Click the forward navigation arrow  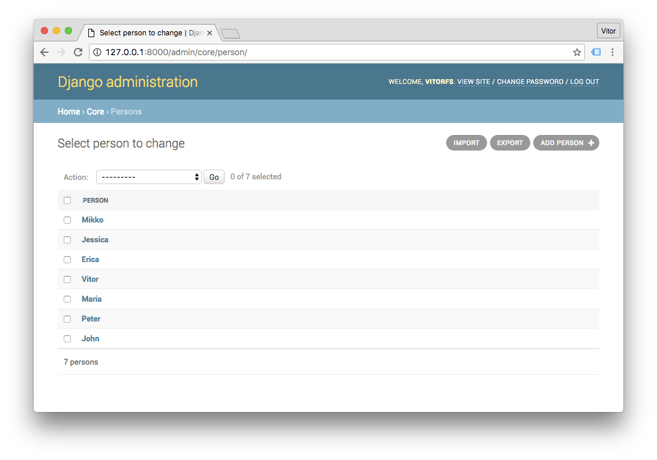click(x=61, y=52)
